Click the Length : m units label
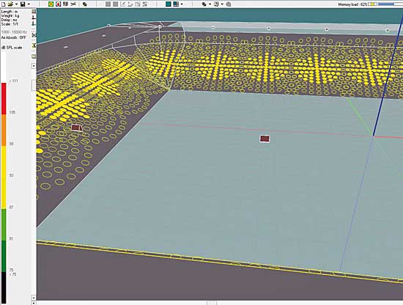The height and width of the screenshot is (305, 403). (x=10, y=12)
